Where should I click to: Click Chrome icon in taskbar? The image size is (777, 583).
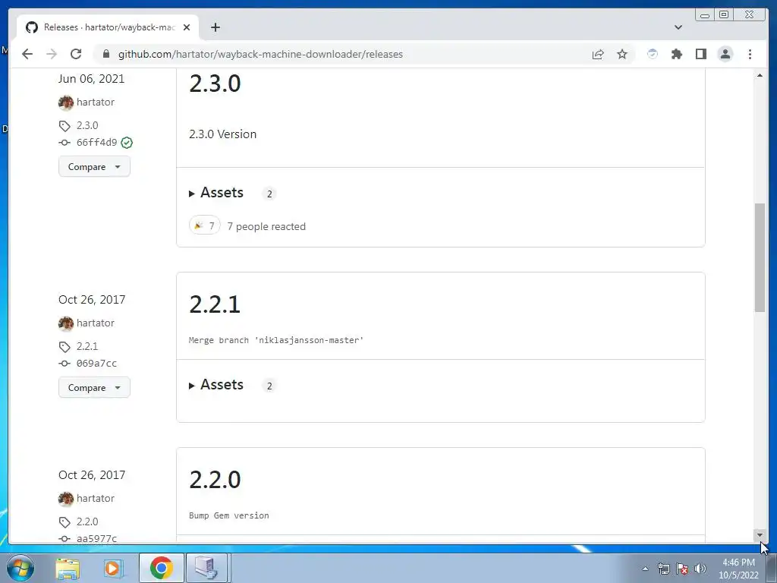(161, 568)
